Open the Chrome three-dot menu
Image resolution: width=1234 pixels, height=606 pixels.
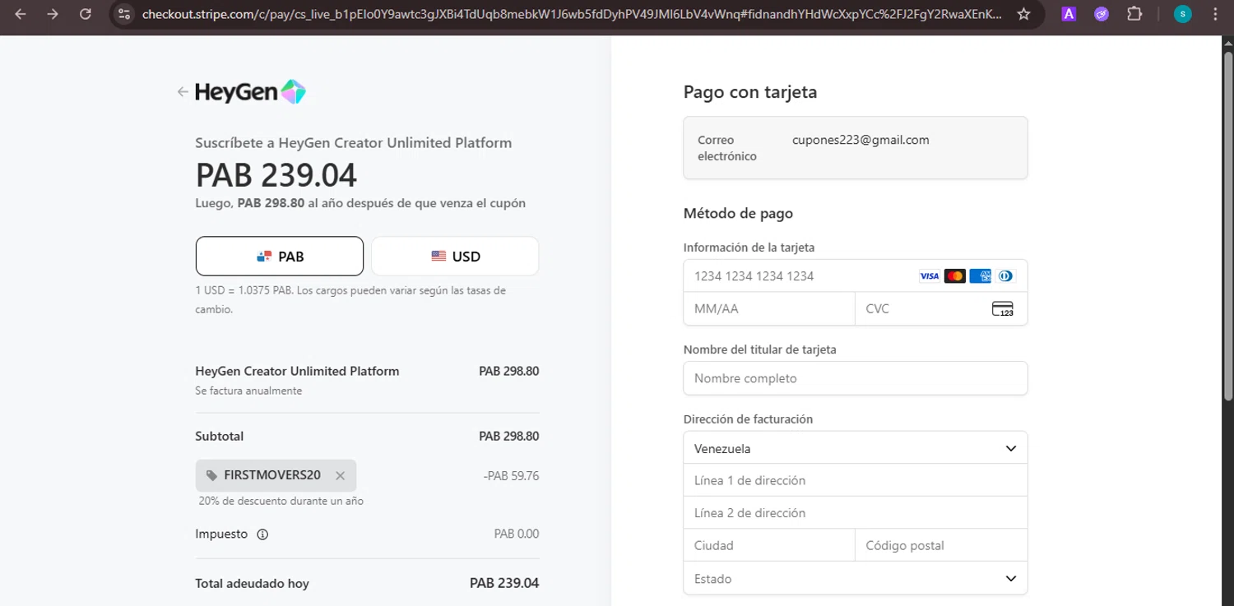(1216, 14)
